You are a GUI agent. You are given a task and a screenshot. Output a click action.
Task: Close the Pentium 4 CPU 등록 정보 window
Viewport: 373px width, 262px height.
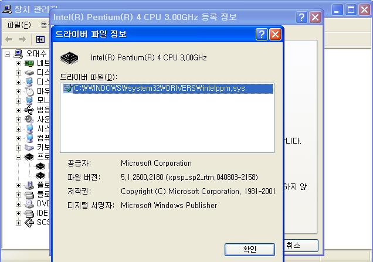point(315,17)
